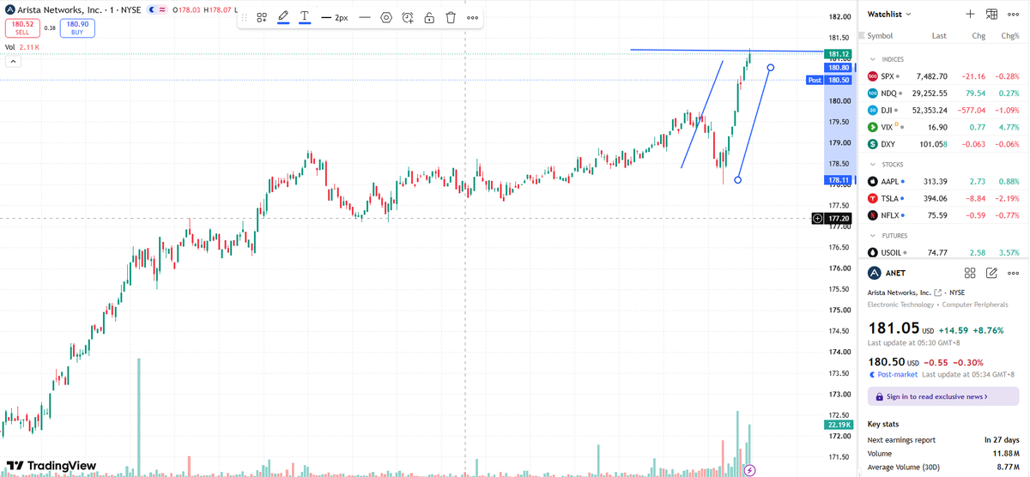Open ANET notes edit icon
1030x477 pixels.
(991, 273)
